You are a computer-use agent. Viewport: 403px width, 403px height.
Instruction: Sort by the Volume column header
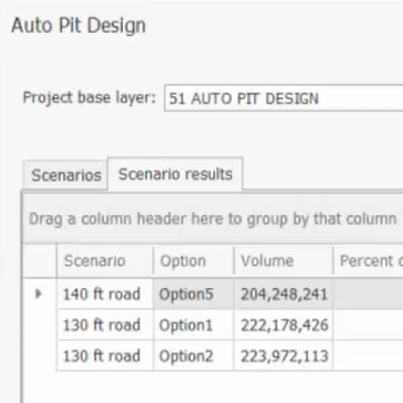pyautogui.click(x=283, y=261)
